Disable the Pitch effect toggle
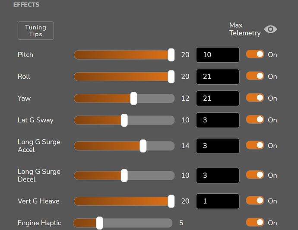This screenshot has width=298, height=230. click(x=255, y=54)
